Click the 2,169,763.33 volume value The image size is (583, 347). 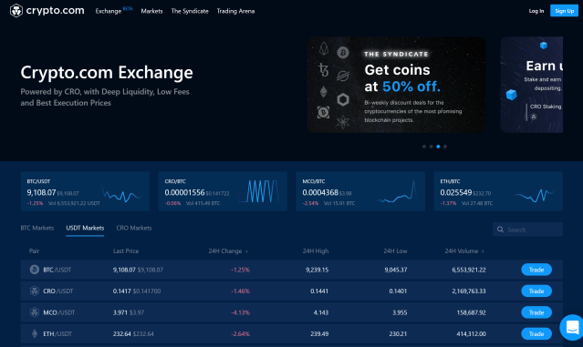(469, 291)
